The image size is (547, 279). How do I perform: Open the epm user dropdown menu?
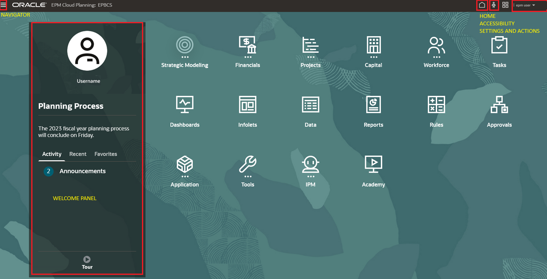[x=525, y=5]
